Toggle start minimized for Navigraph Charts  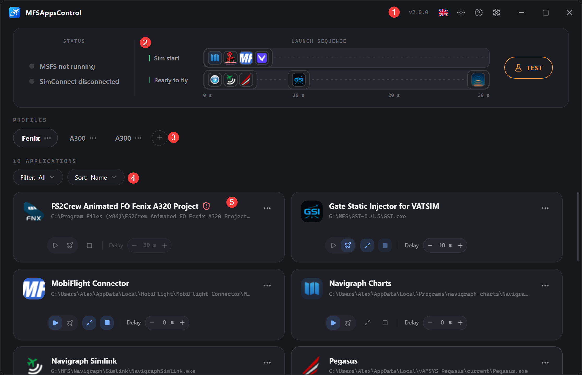pos(367,323)
